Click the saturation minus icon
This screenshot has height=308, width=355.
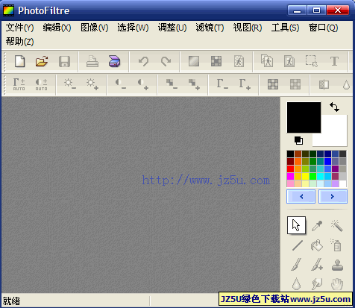[172, 84]
